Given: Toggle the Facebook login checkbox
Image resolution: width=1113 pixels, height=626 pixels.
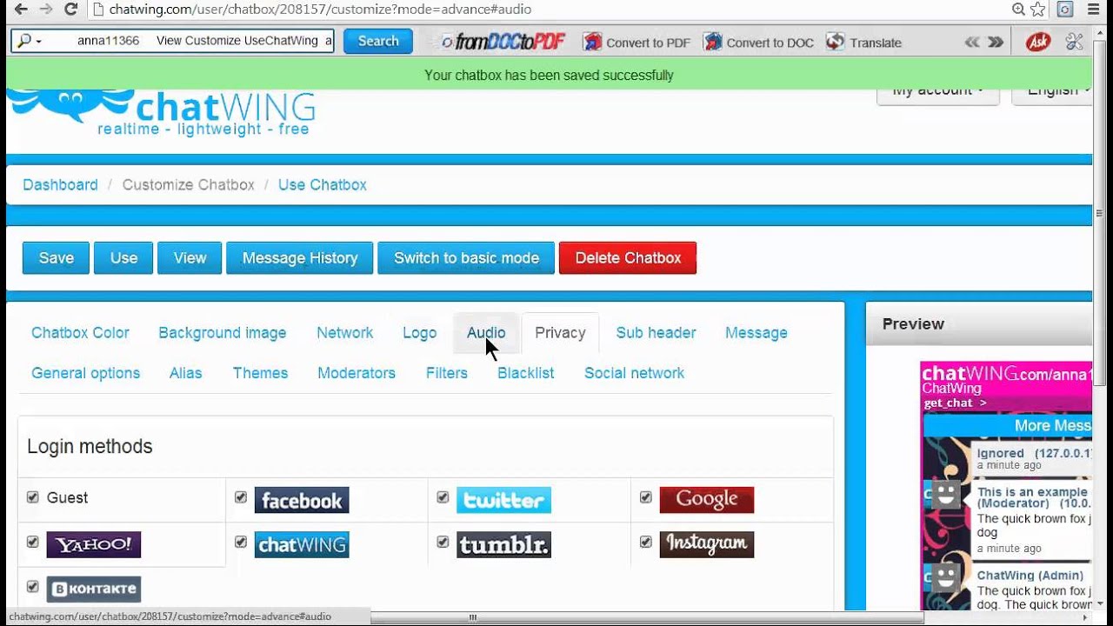Looking at the screenshot, I should 241,497.
